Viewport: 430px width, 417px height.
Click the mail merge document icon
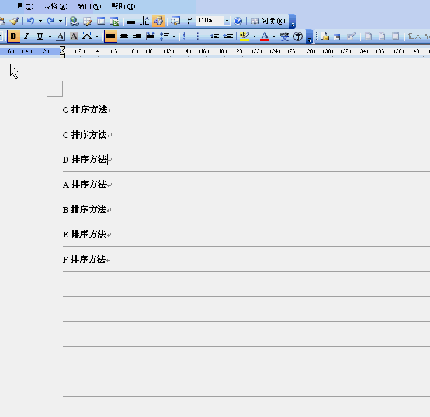(x=325, y=36)
